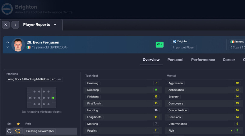245x136 pixels.
Task: Click the 3+ star rating icon
Action: [x=18, y=131]
